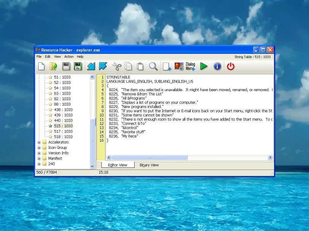The image size is (309, 231).
Task: Open the File menu
Action: (39, 57)
